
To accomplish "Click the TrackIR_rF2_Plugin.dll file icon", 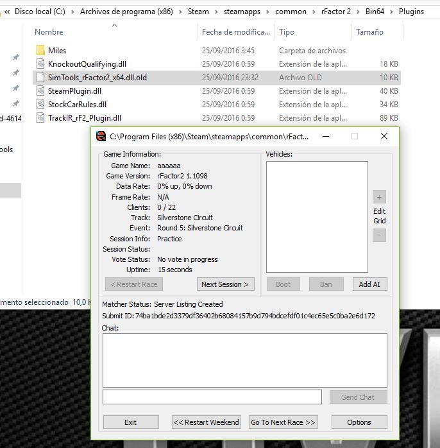I will pos(40,117).
